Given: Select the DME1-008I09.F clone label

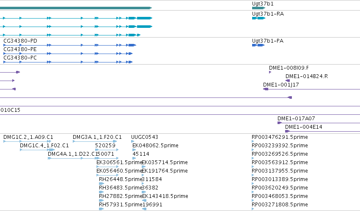Looking at the screenshot, I should click(289, 68).
